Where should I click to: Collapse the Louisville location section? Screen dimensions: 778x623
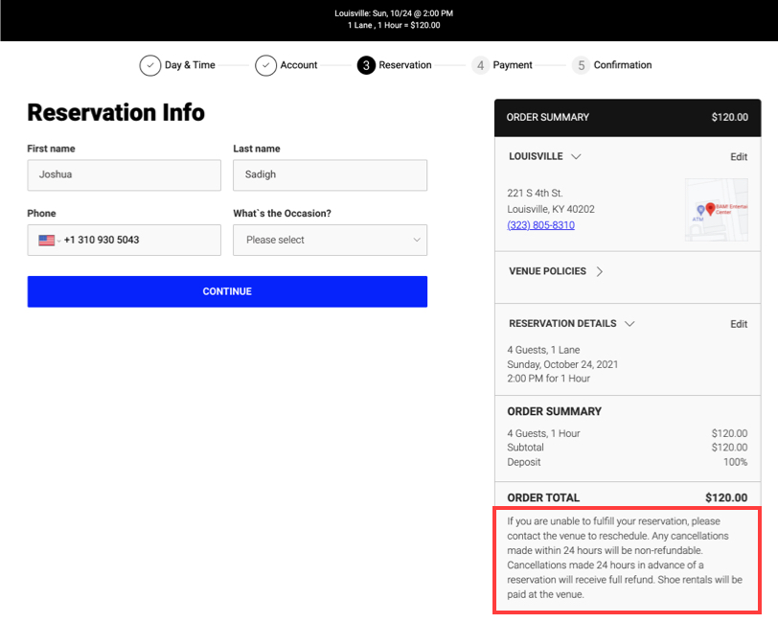tap(576, 156)
